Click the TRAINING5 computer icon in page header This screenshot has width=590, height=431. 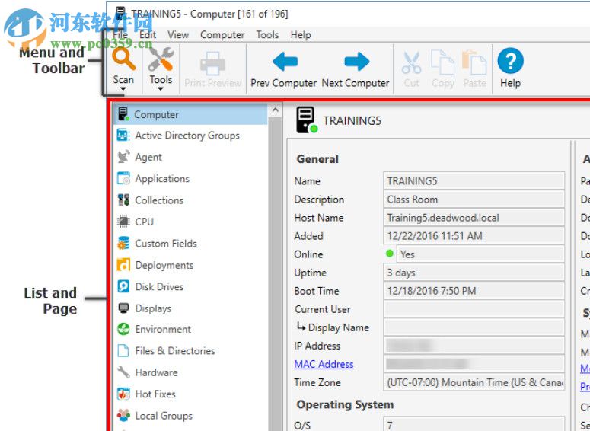tap(306, 120)
